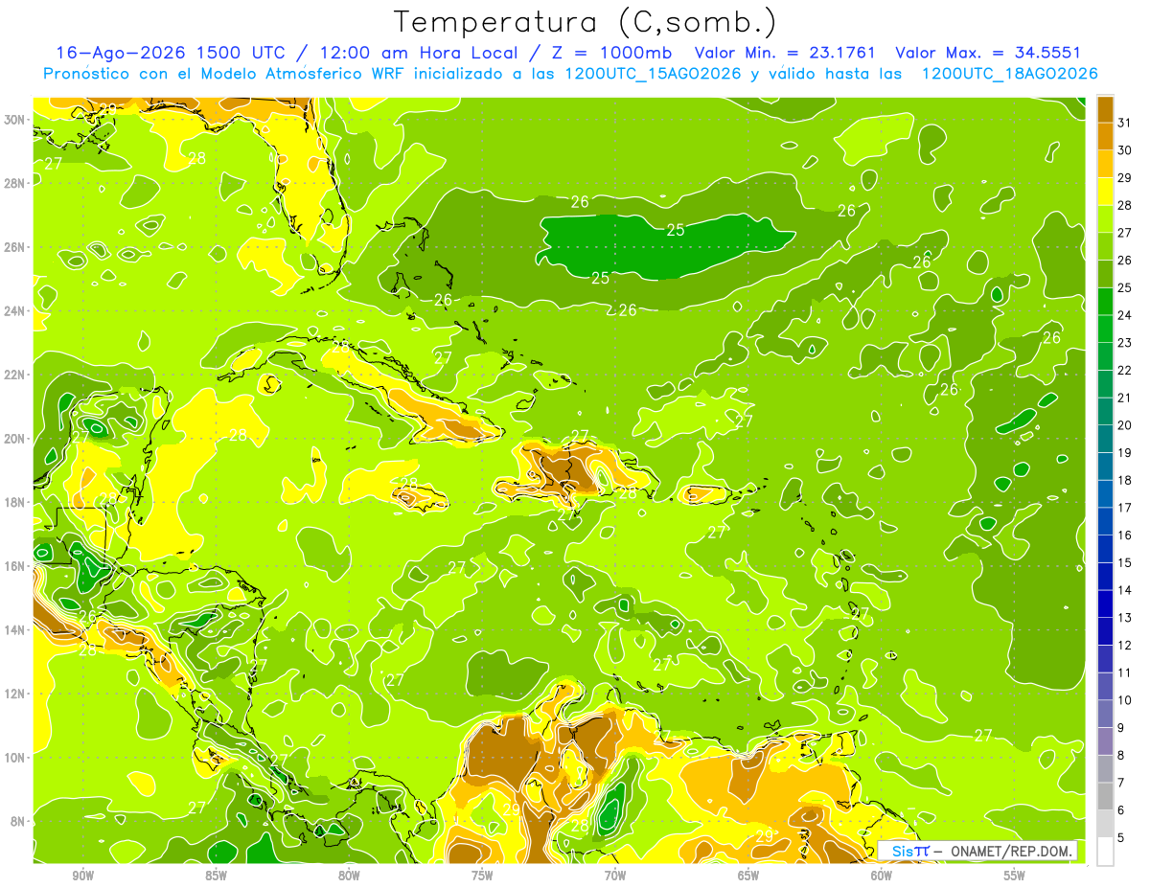The image size is (1150, 888).
Task: Click the 14N latitude axis label
Action: [14, 629]
